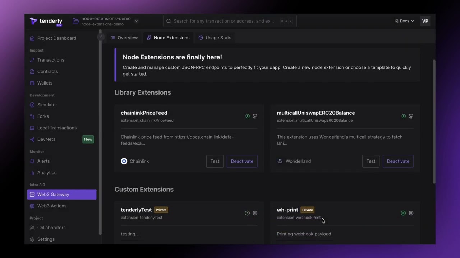The height and width of the screenshot is (258, 460).
Task: Open the Simulator
Action: pyautogui.click(x=47, y=105)
